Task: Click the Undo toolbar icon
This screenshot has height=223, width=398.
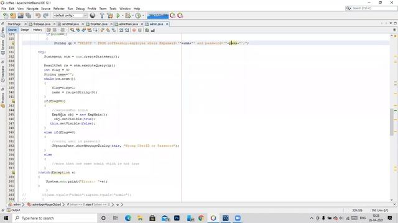Action: (38, 15)
